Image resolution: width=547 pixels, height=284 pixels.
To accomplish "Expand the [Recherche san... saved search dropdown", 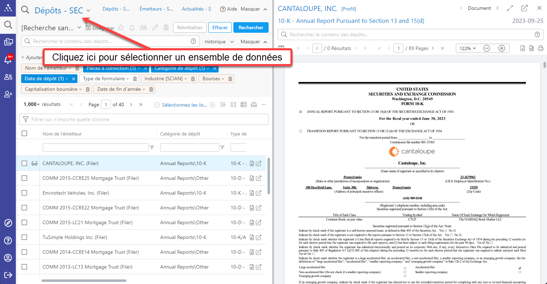I will coord(79,27).
